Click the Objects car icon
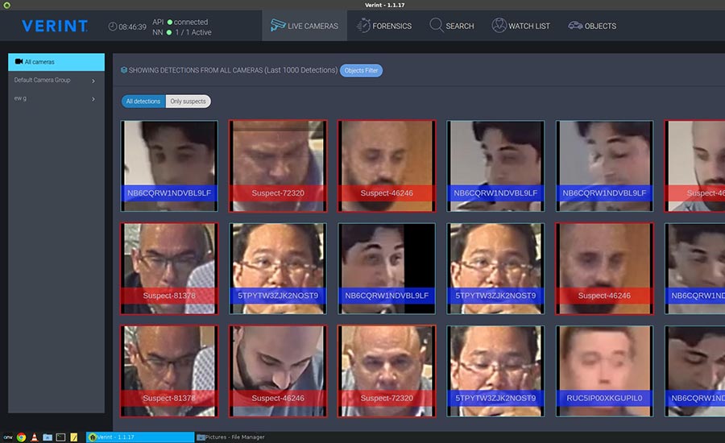Screen dimensions: 725x443 [575, 26]
